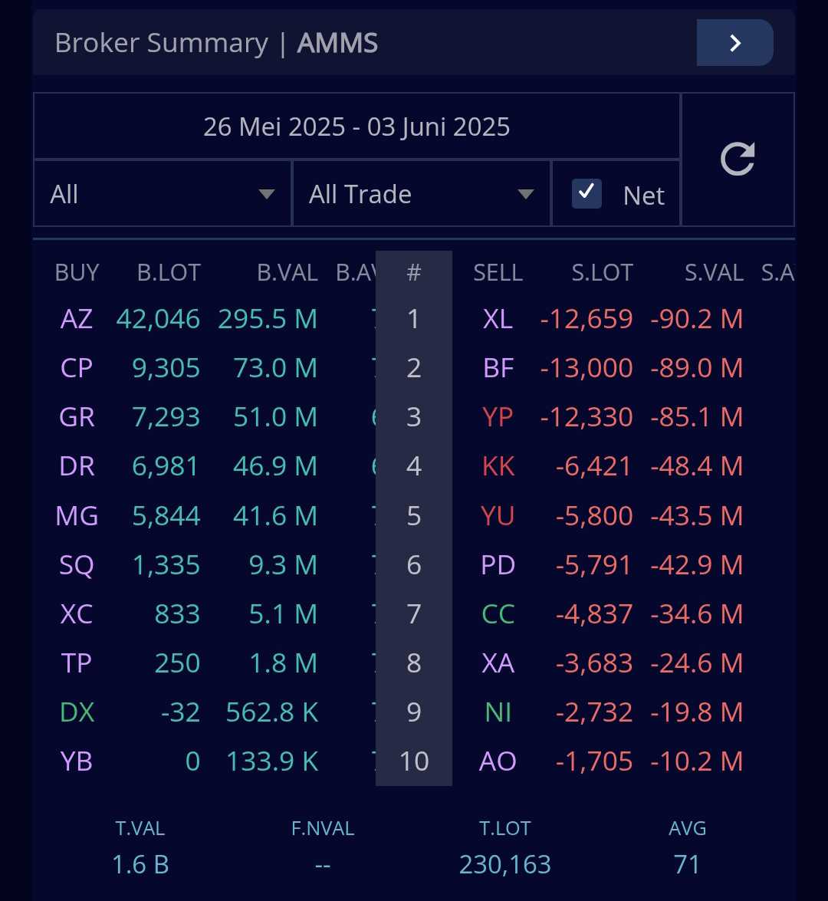828x901 pixels.
Task: Sort by S.VAL column header
Action: [x=714, y=273]
